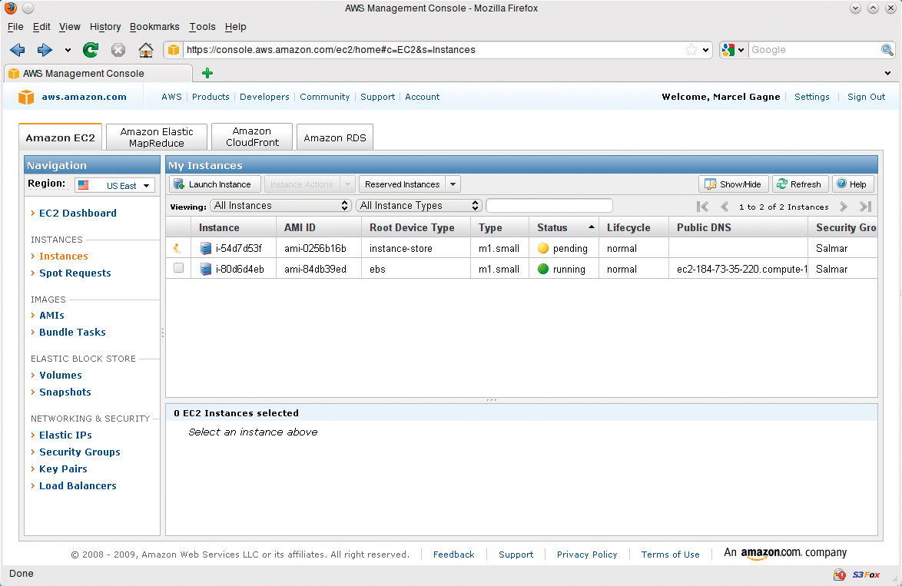Open Volumes in navigation
The image size is (902, 586).
(x=61, y=375)
